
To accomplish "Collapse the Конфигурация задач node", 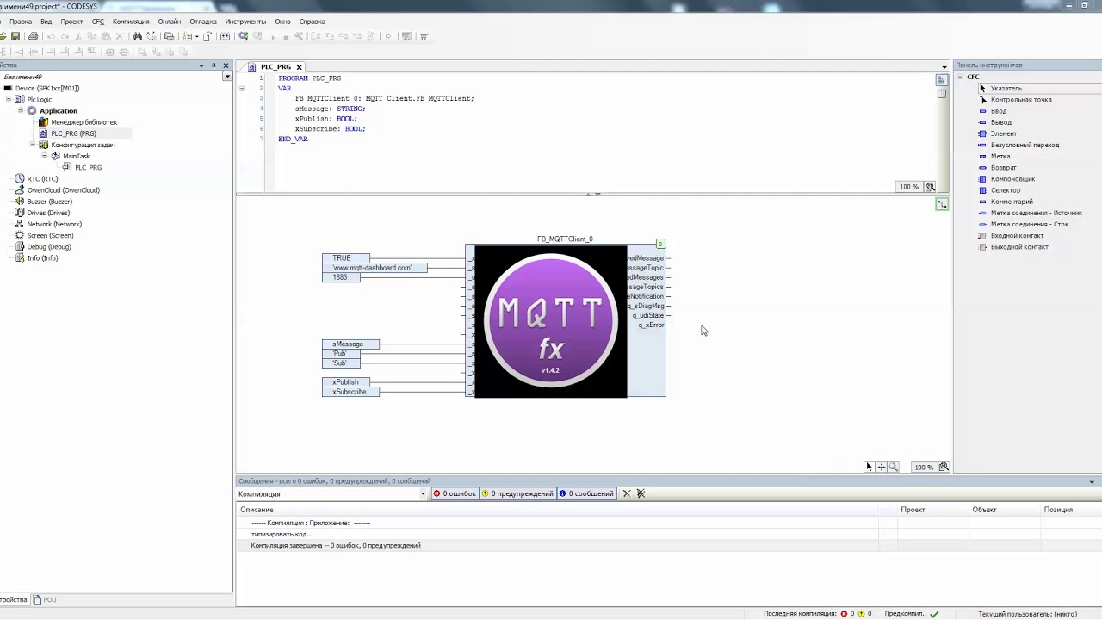I will (x=33, y=145).
